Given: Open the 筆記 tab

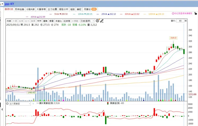Looking at the screenshot, I should pyautogui.click(x=79, y=9).
